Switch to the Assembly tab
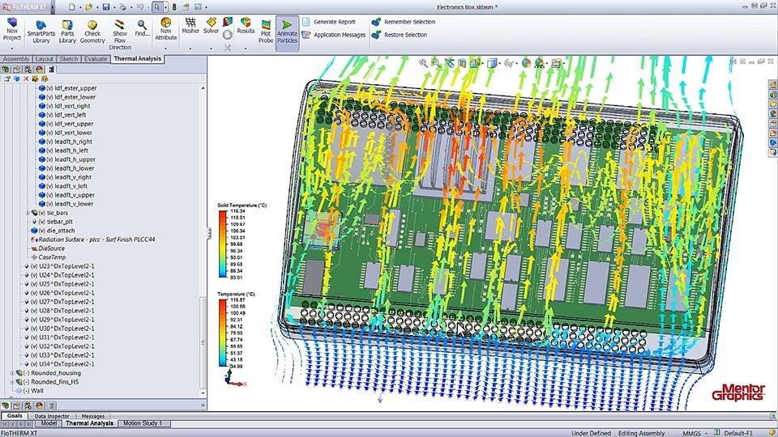The height and width of the screenshot is (437, 778). (16, 59)
